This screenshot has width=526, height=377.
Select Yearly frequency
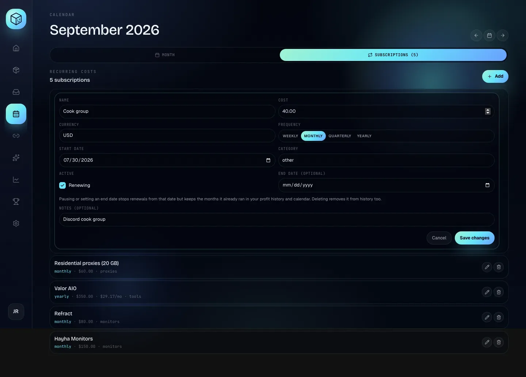364,136
